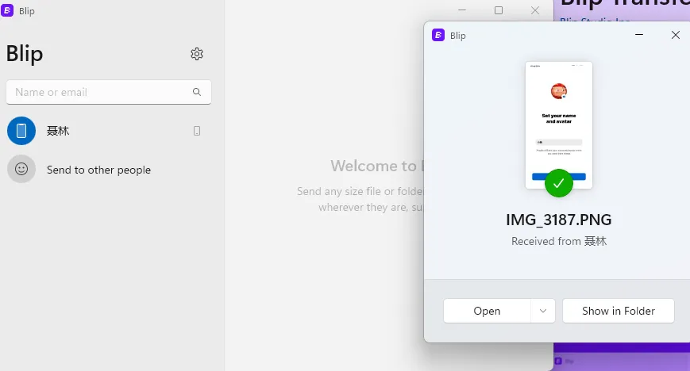Click the magnifier icon in the search box

coord(197,92)
